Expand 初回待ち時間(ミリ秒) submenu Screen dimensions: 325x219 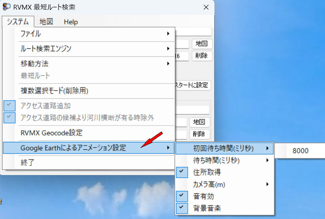click(x=225, y=148)
